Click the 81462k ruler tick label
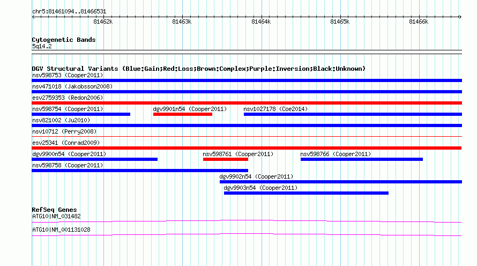 [x=103, y=21]
